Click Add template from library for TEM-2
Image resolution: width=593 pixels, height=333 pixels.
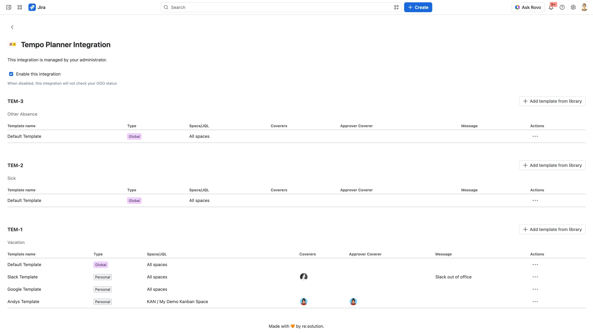(552, 165)
